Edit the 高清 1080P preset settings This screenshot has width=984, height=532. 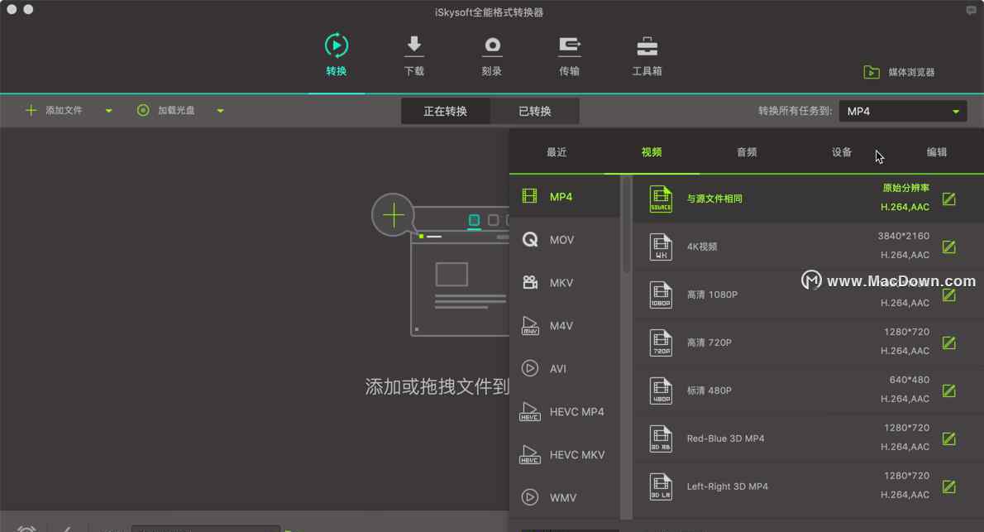[x=949, y=295]
